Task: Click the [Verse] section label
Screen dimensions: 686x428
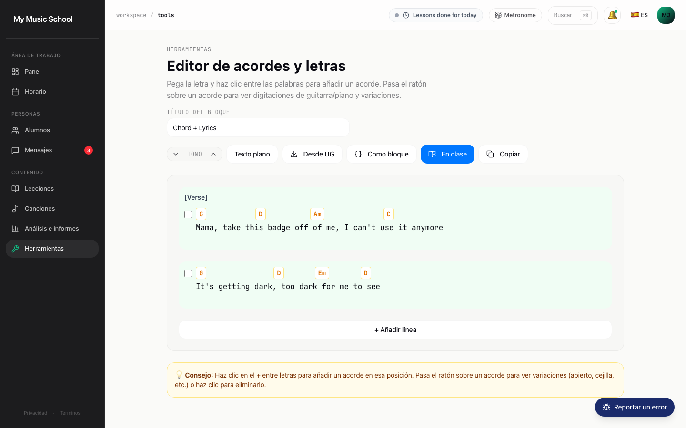Action: pyautogui.click(x=196, y=197)
